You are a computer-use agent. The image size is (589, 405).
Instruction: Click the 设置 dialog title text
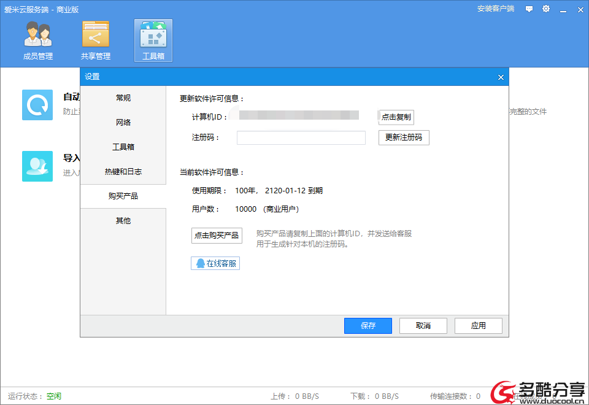pyautogui.click(x=92, y=77)
